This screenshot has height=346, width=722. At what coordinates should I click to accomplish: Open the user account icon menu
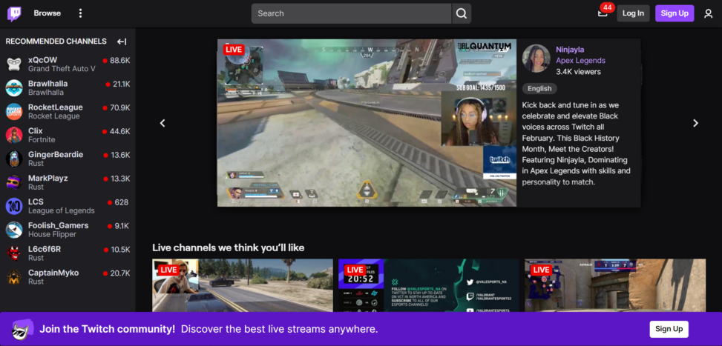point(708,13)
